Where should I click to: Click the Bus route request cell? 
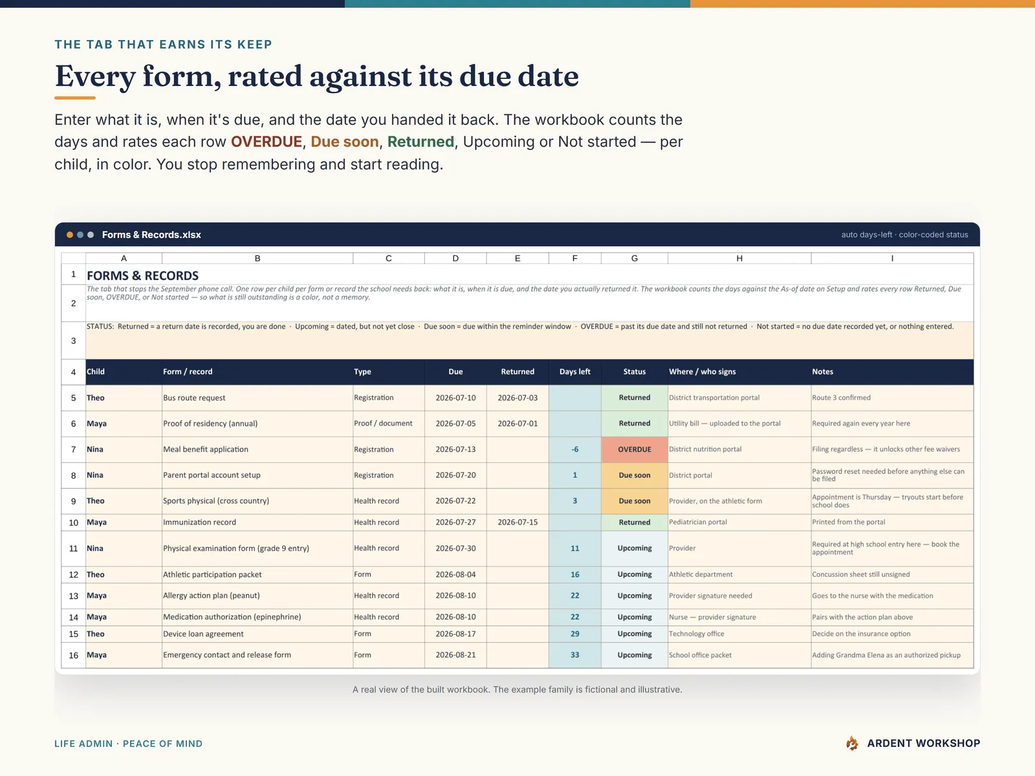click(257, 398)
